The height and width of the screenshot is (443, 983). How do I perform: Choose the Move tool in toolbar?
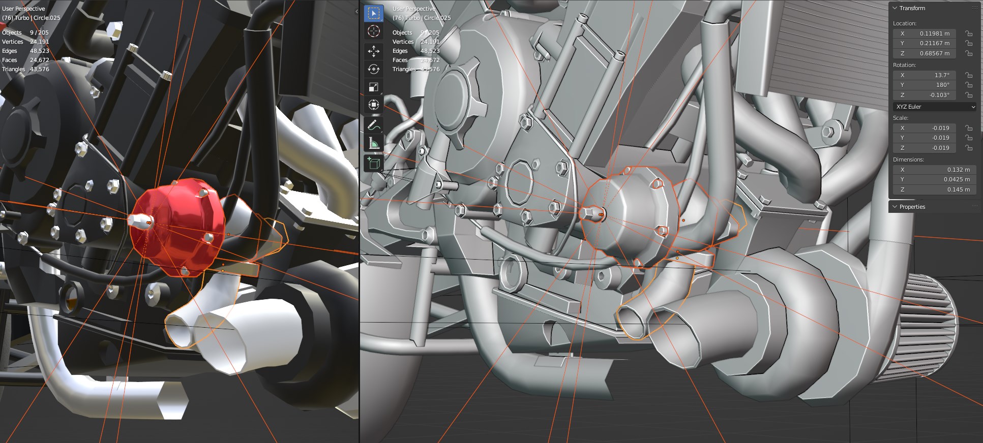point(374,51)
